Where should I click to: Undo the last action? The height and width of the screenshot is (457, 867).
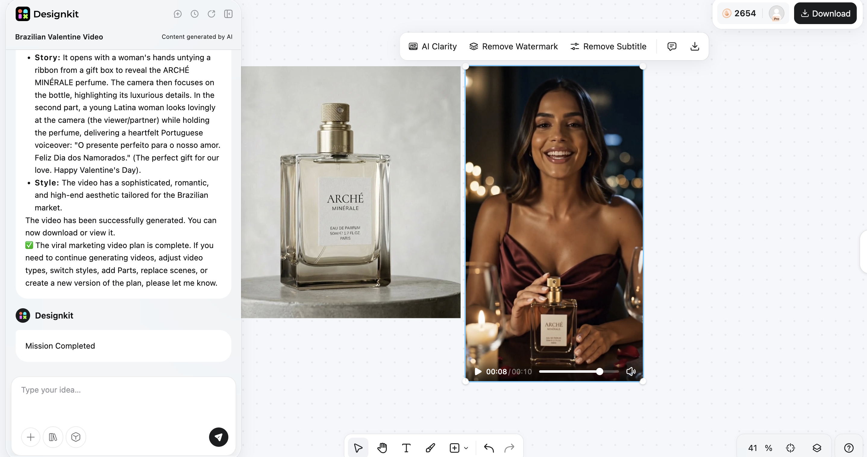tap(489, 448)
